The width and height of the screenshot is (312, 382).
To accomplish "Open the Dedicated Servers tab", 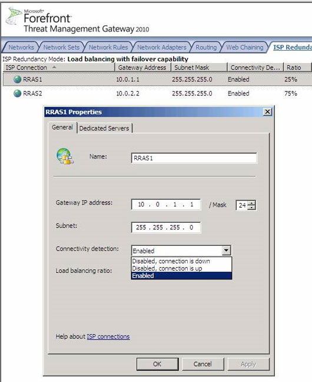I will 104,128.
